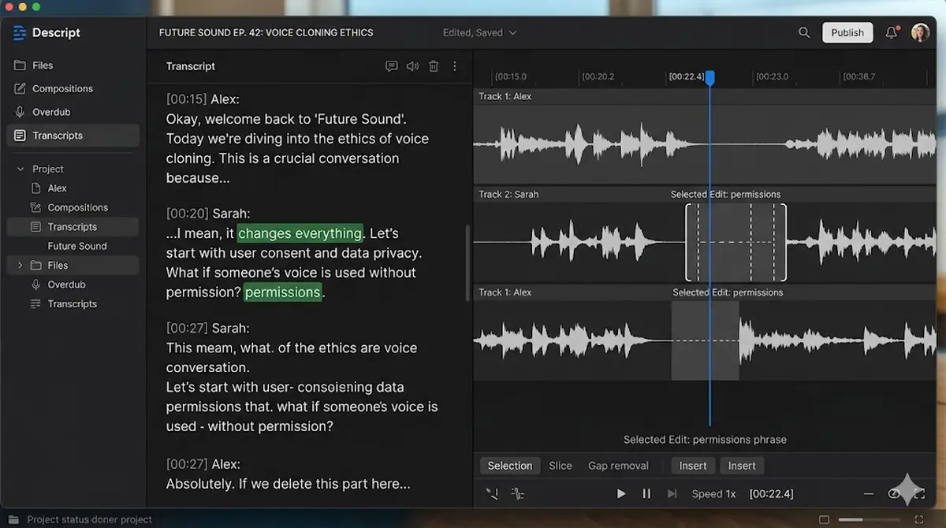
Task: Click 'Selected Edit: permissions phrase' label
Action: point(705,440)
